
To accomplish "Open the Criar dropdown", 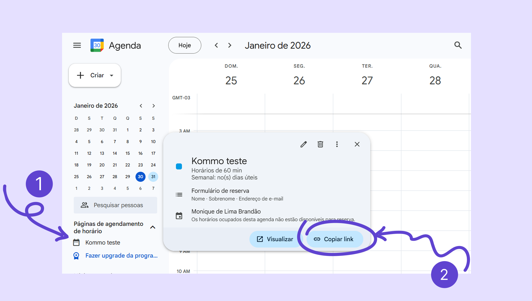I will pyautogui.click(x=112, y=76).
